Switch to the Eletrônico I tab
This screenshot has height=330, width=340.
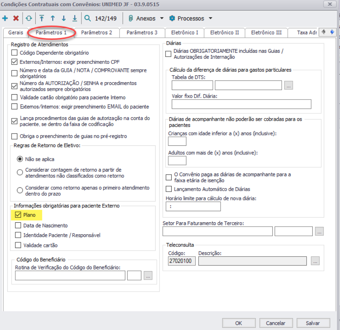click(184, 33)
